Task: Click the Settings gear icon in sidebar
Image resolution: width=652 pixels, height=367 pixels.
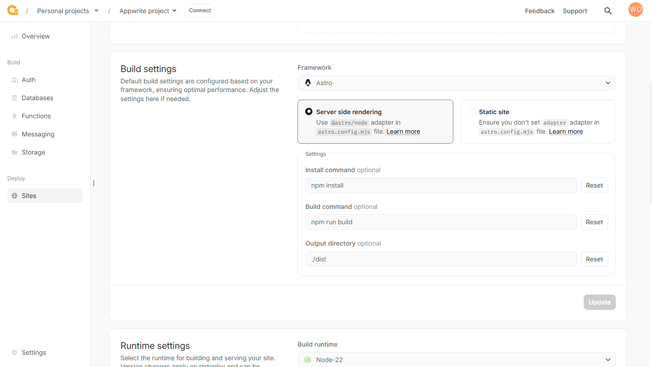Action: [x=14, y=353]
